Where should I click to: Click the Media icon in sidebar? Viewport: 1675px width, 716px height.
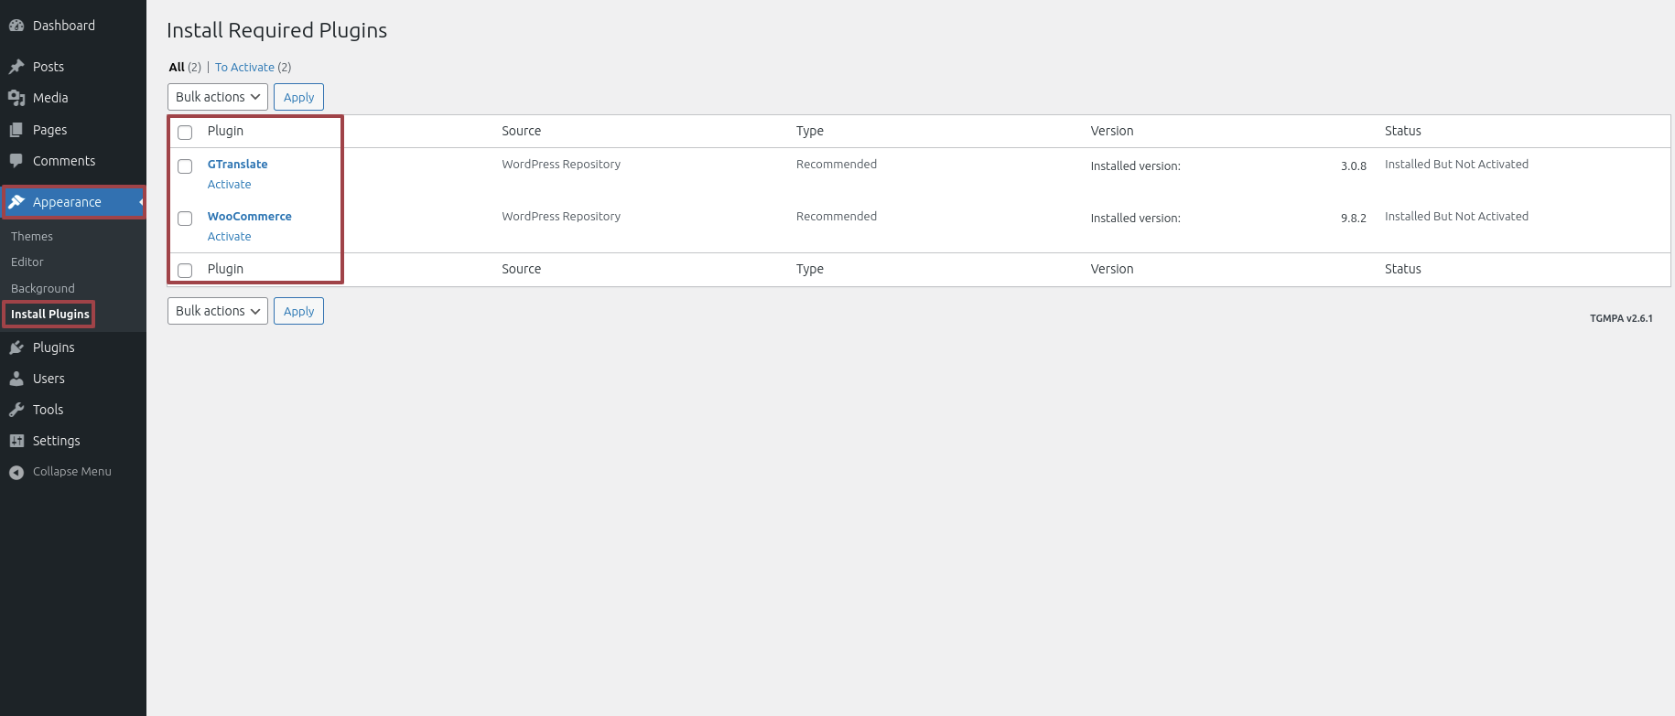[x=16, y=98]
